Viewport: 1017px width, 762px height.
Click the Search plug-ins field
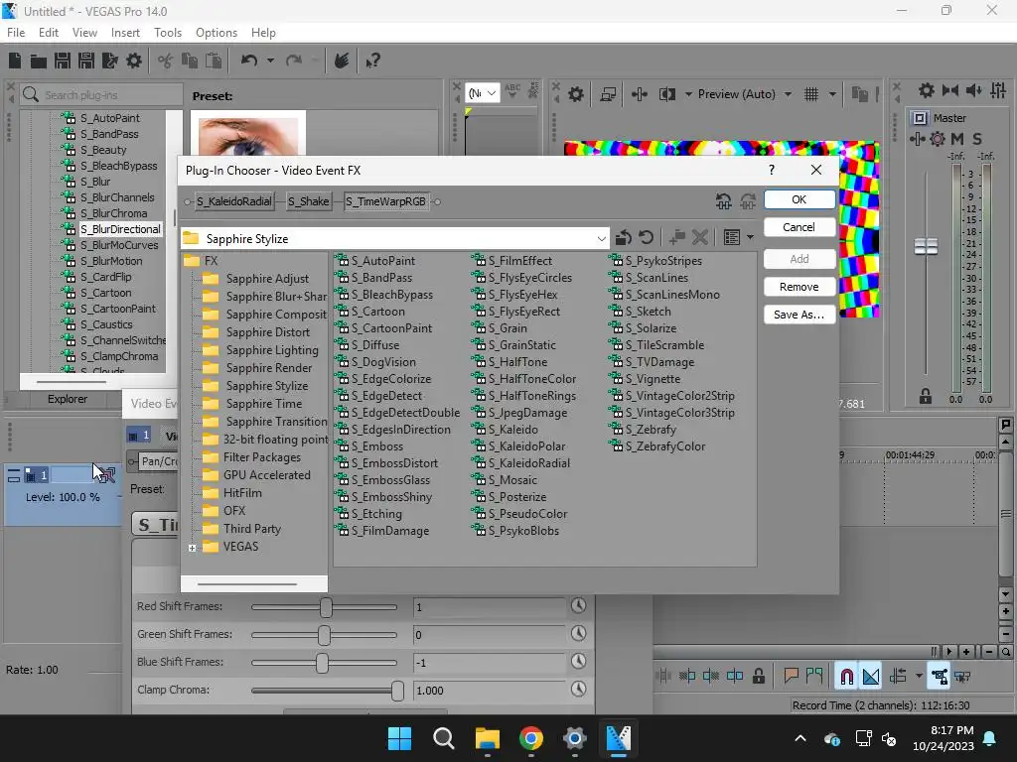click(101, 95)
